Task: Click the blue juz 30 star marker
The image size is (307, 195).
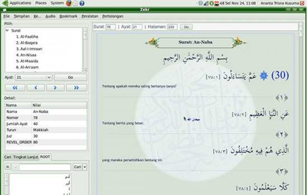Action: pos(264,76)
